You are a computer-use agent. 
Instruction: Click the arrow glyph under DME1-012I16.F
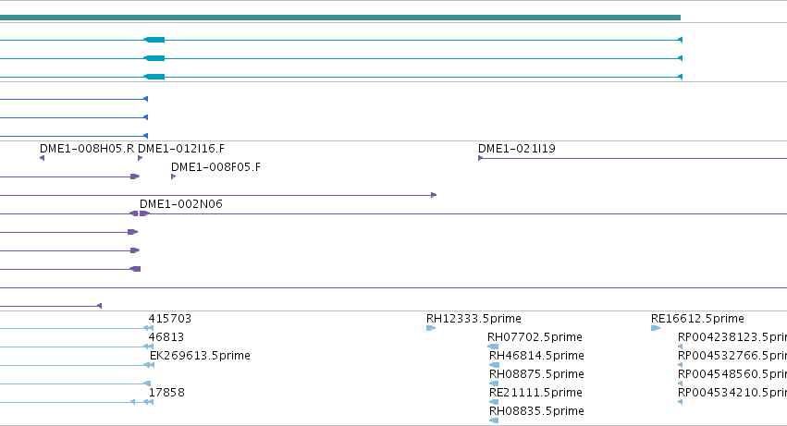140,158
